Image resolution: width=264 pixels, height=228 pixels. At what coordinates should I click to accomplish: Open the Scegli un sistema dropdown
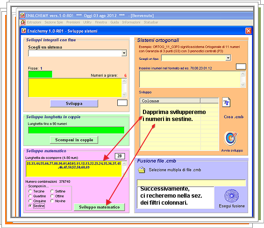click(124, 53)
